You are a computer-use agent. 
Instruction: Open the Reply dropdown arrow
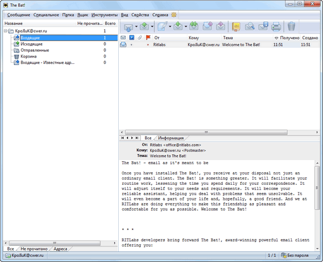click(186, 26)
